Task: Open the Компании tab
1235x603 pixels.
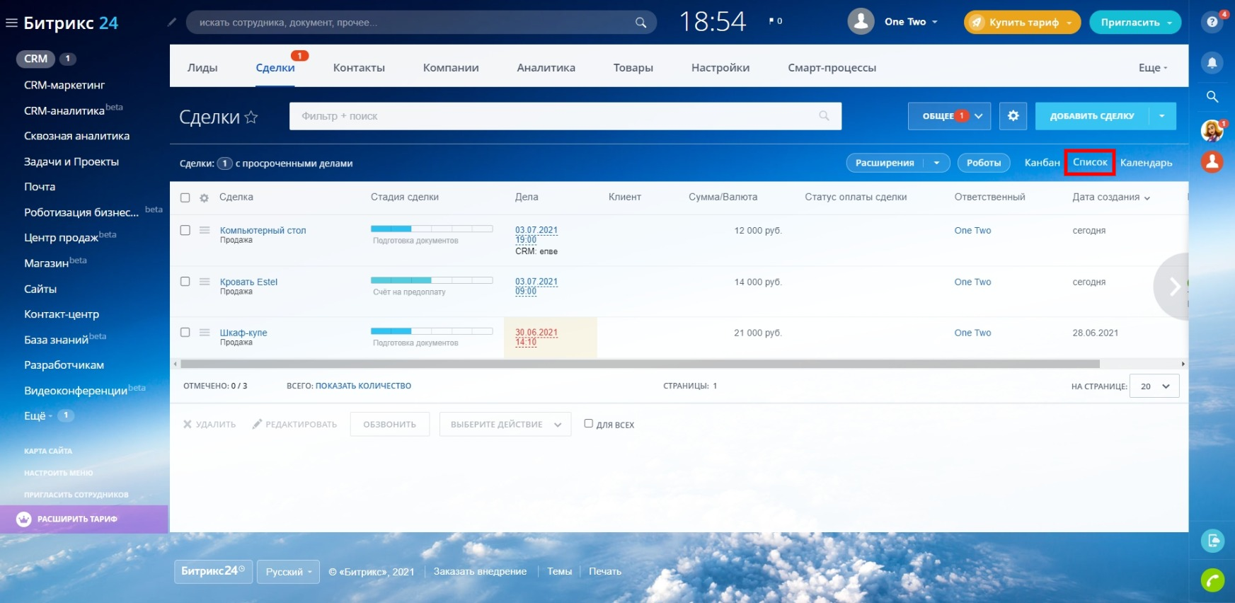Action: [x=451, y=68]
